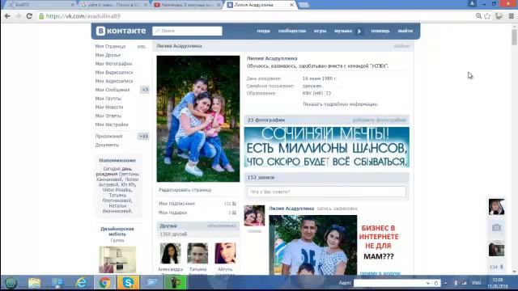Image resolution: width=518 pixels, height=291 pixels.
Task: Open Skype from the taskbar
Action: tap(128, 283)
